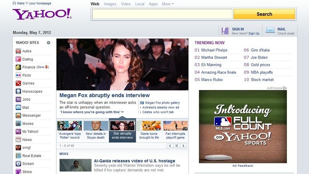Viewport: 309px width, 174px height.
Task: Switch to Video search tab
Action: (126, 4)
